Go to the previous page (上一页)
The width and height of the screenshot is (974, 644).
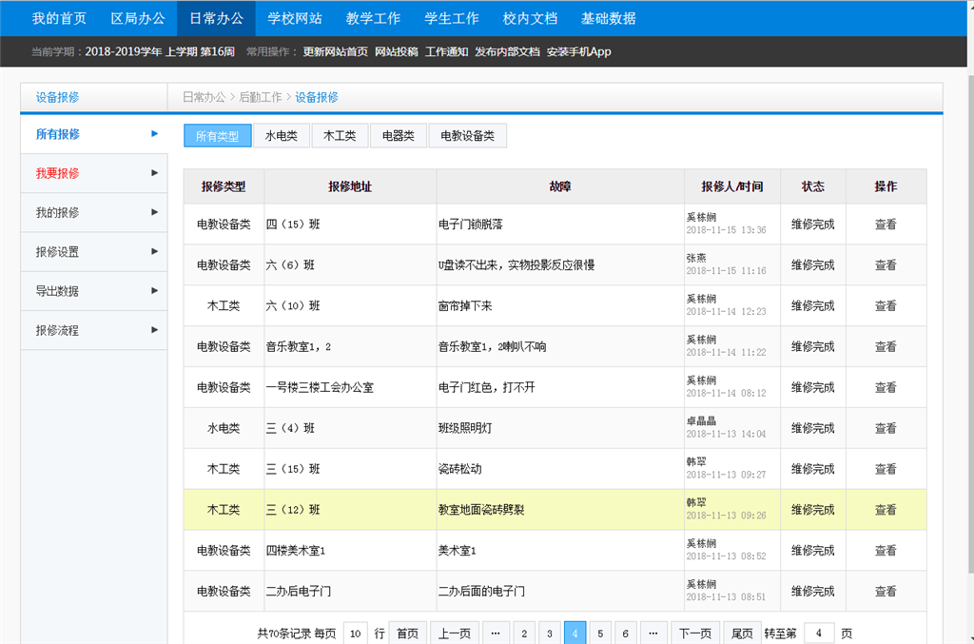point(455,633)
